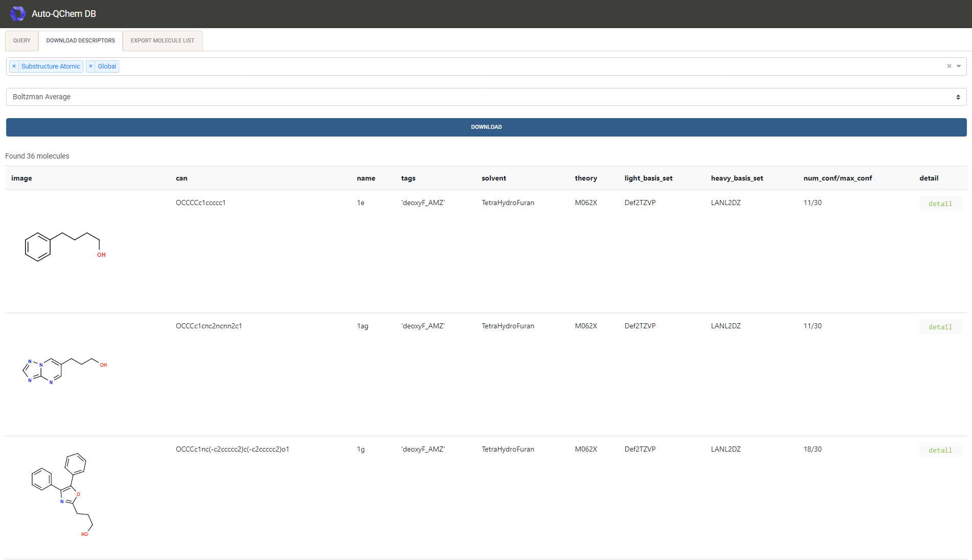Open detail for molecule 1ag
This screenshot has height=560, width=972.
coord(940,327)
